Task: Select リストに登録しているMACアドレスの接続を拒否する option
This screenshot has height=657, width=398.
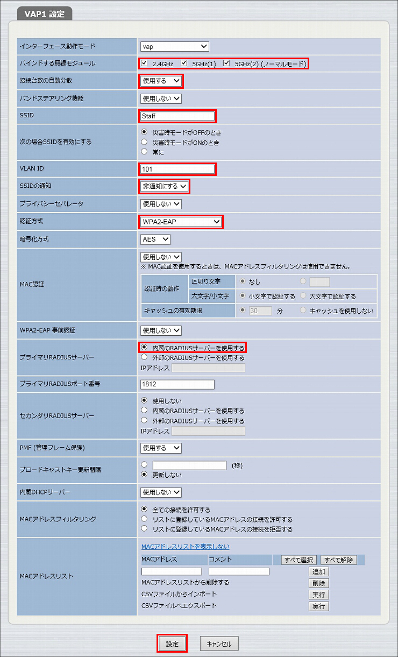Action: click(144, 529)
